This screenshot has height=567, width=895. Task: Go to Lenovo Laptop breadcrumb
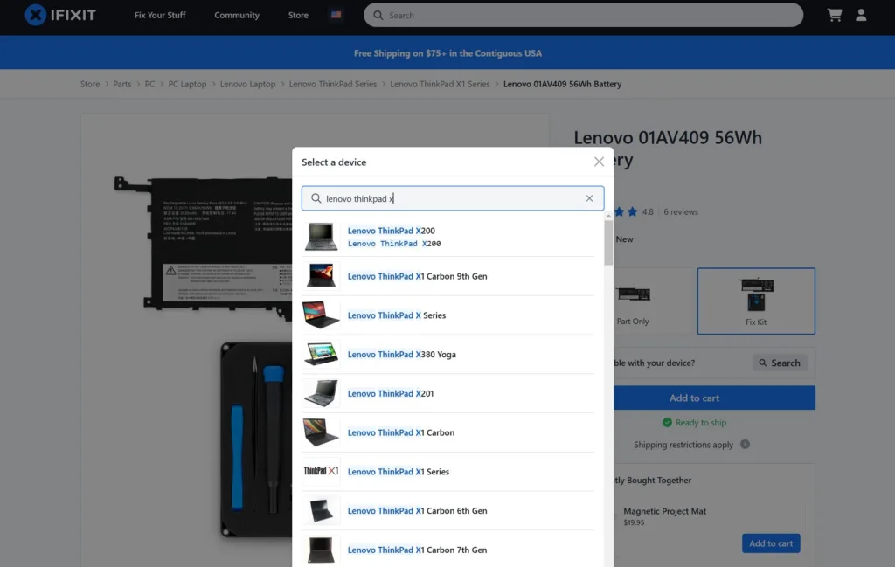coord(247,84)
